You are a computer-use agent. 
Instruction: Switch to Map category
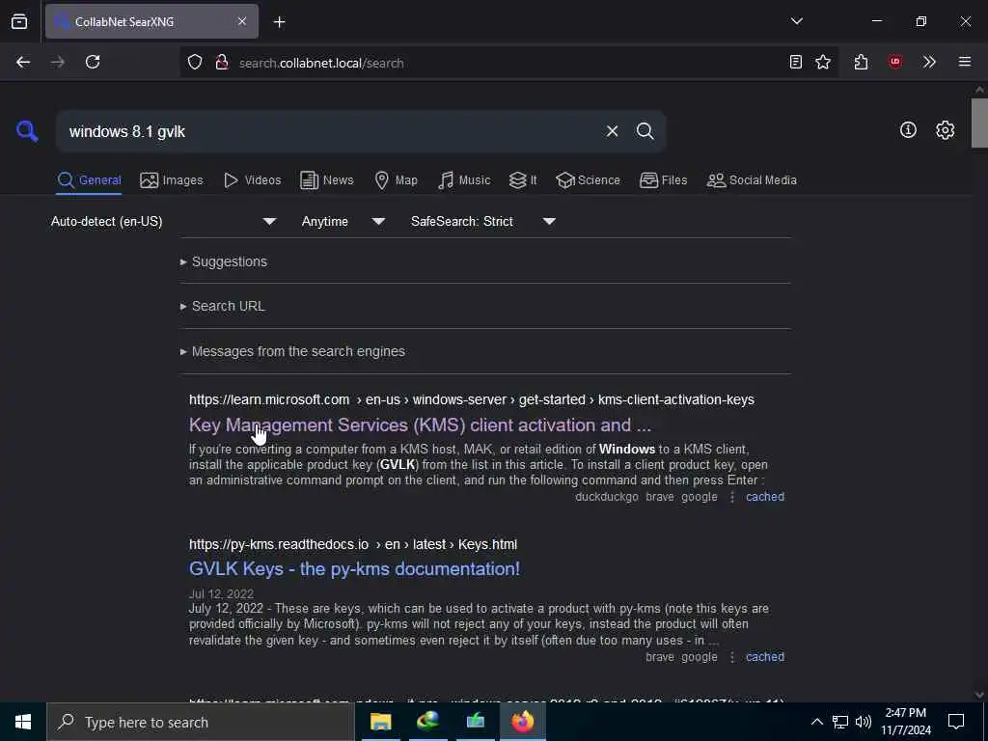click(396, 180)
